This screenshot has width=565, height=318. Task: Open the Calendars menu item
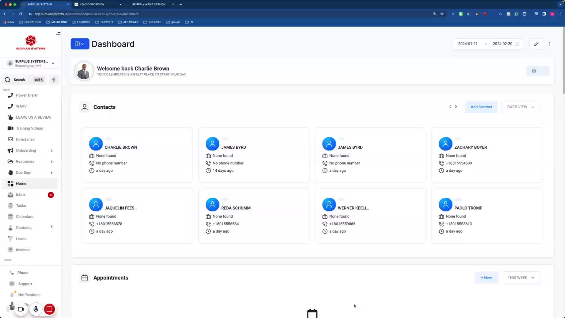(x=24, y=217)
